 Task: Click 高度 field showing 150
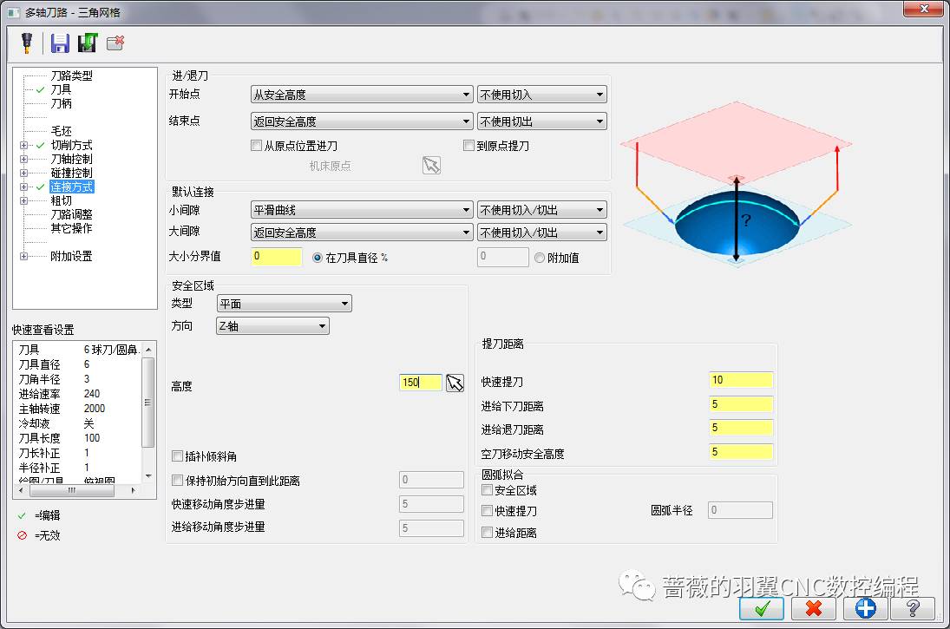click(x=421, y=383)
